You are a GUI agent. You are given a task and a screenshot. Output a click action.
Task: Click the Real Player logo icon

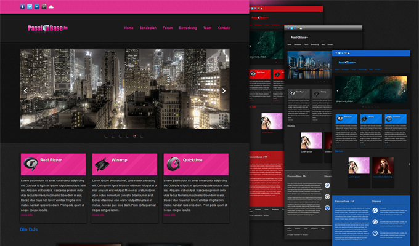click(x=30, y=164)
